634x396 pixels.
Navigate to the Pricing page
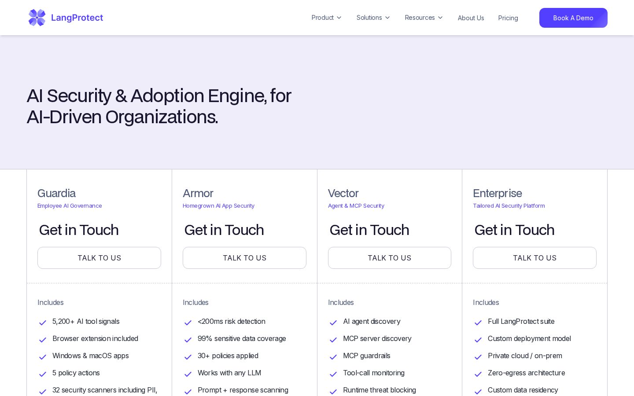coord(508,18)
